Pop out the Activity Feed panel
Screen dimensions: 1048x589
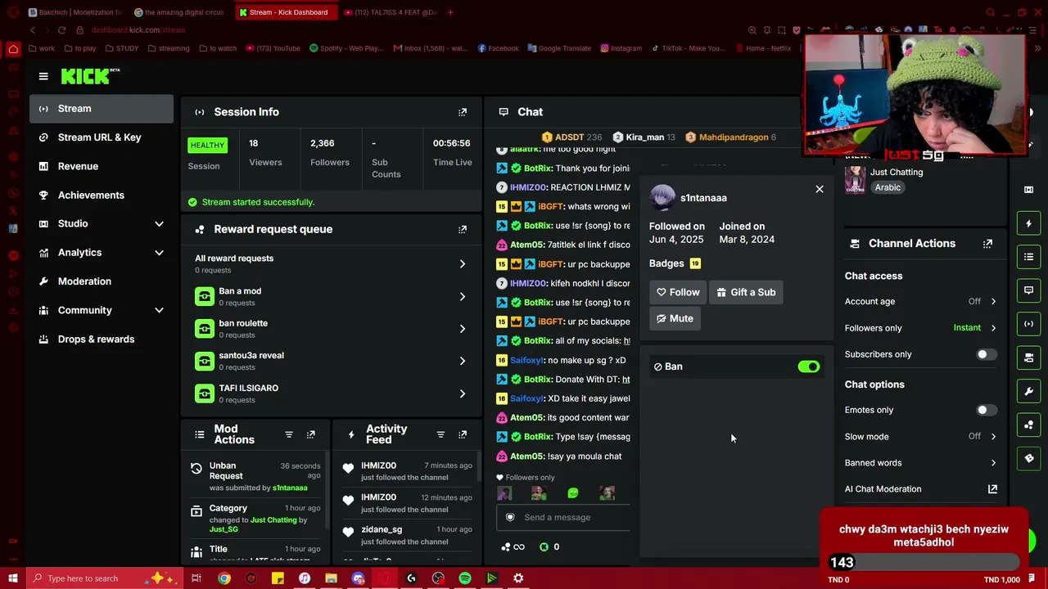tap(463, 434)
